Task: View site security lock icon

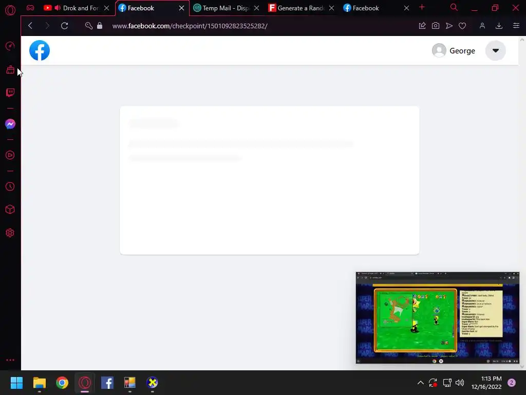Action: click(100, 26)
